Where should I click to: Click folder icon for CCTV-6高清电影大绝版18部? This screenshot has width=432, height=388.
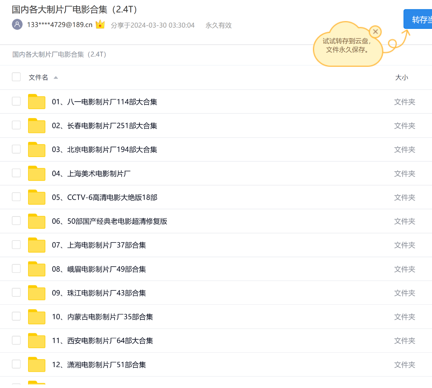click(x=37, y=197)
